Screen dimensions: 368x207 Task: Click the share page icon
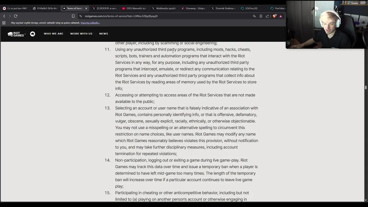click(x=267, y=16)
